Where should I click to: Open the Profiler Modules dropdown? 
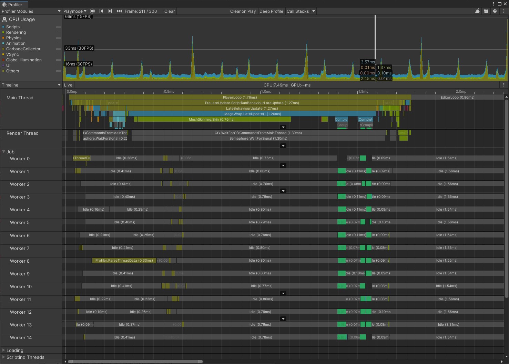click(x=31, y=11)
